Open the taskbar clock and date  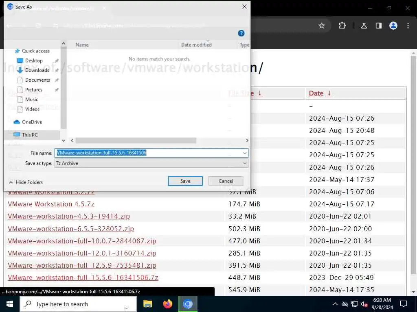point(382,304)
